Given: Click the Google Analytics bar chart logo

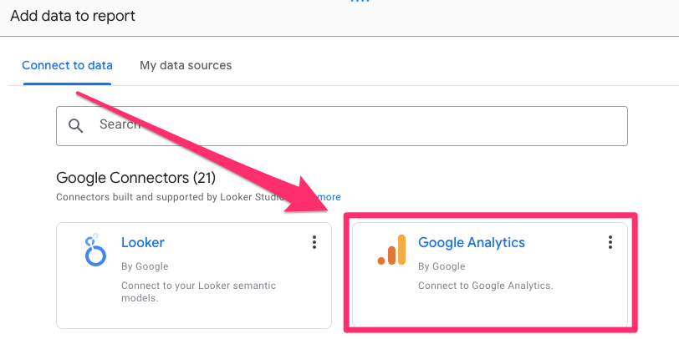Looking at the screenshot, I should pos(391,250).
